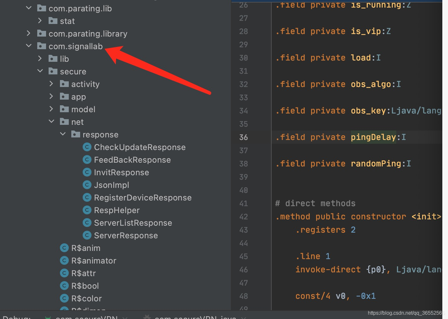This screenshot has width=448, height=319.
Task: Expand the stat folder
Action: tap(40, 20)
